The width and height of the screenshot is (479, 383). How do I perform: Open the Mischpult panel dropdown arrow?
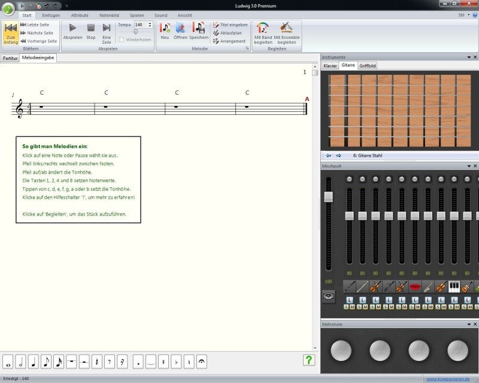[469, 166]
